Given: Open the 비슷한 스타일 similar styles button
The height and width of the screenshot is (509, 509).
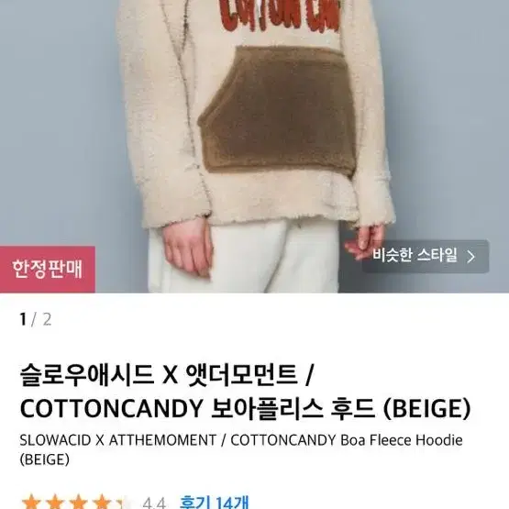Looking at the screenshot, I should coord(426,257).
